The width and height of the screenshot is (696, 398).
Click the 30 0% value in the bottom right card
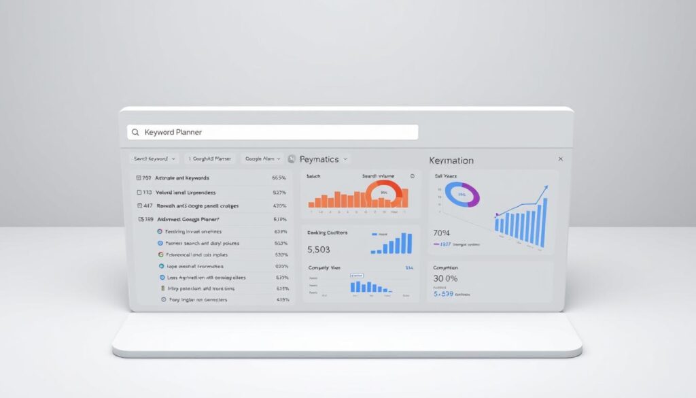pyautogui.click(x=445, y=278)
